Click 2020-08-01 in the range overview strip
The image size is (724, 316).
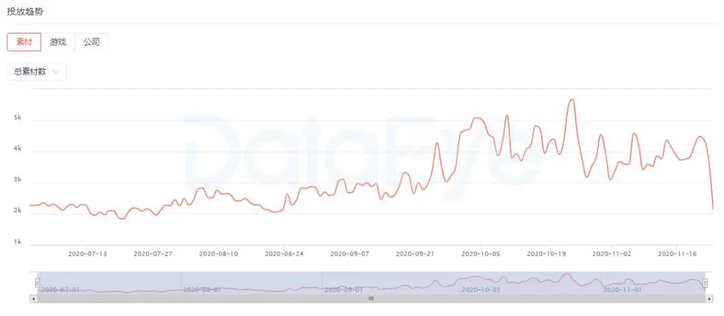point(202,289)
